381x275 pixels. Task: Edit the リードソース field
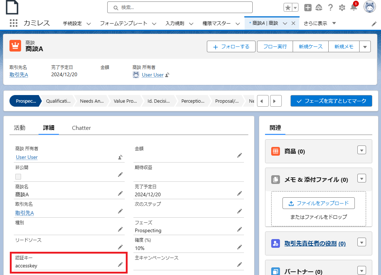click(120, 247)
